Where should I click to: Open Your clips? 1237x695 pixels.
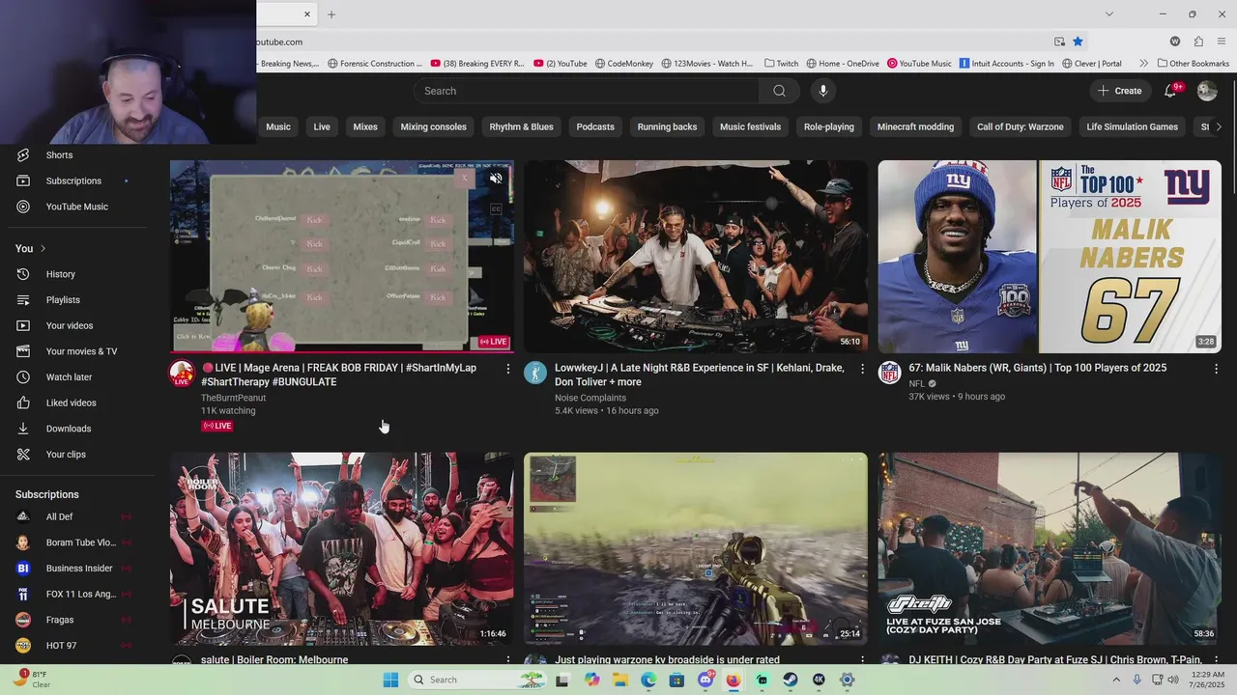(x=66, y=455)
